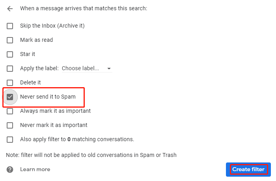Screen dimensions: 276x181
Task: Open the Learn more link
Action: 35,170
